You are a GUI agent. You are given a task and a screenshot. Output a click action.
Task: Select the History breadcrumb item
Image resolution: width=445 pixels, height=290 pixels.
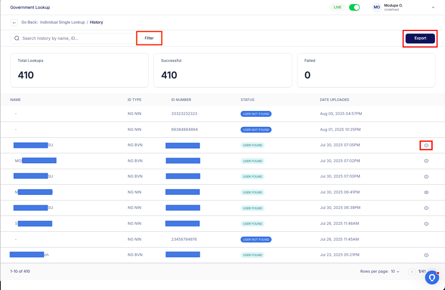click(x=96, y=22)
